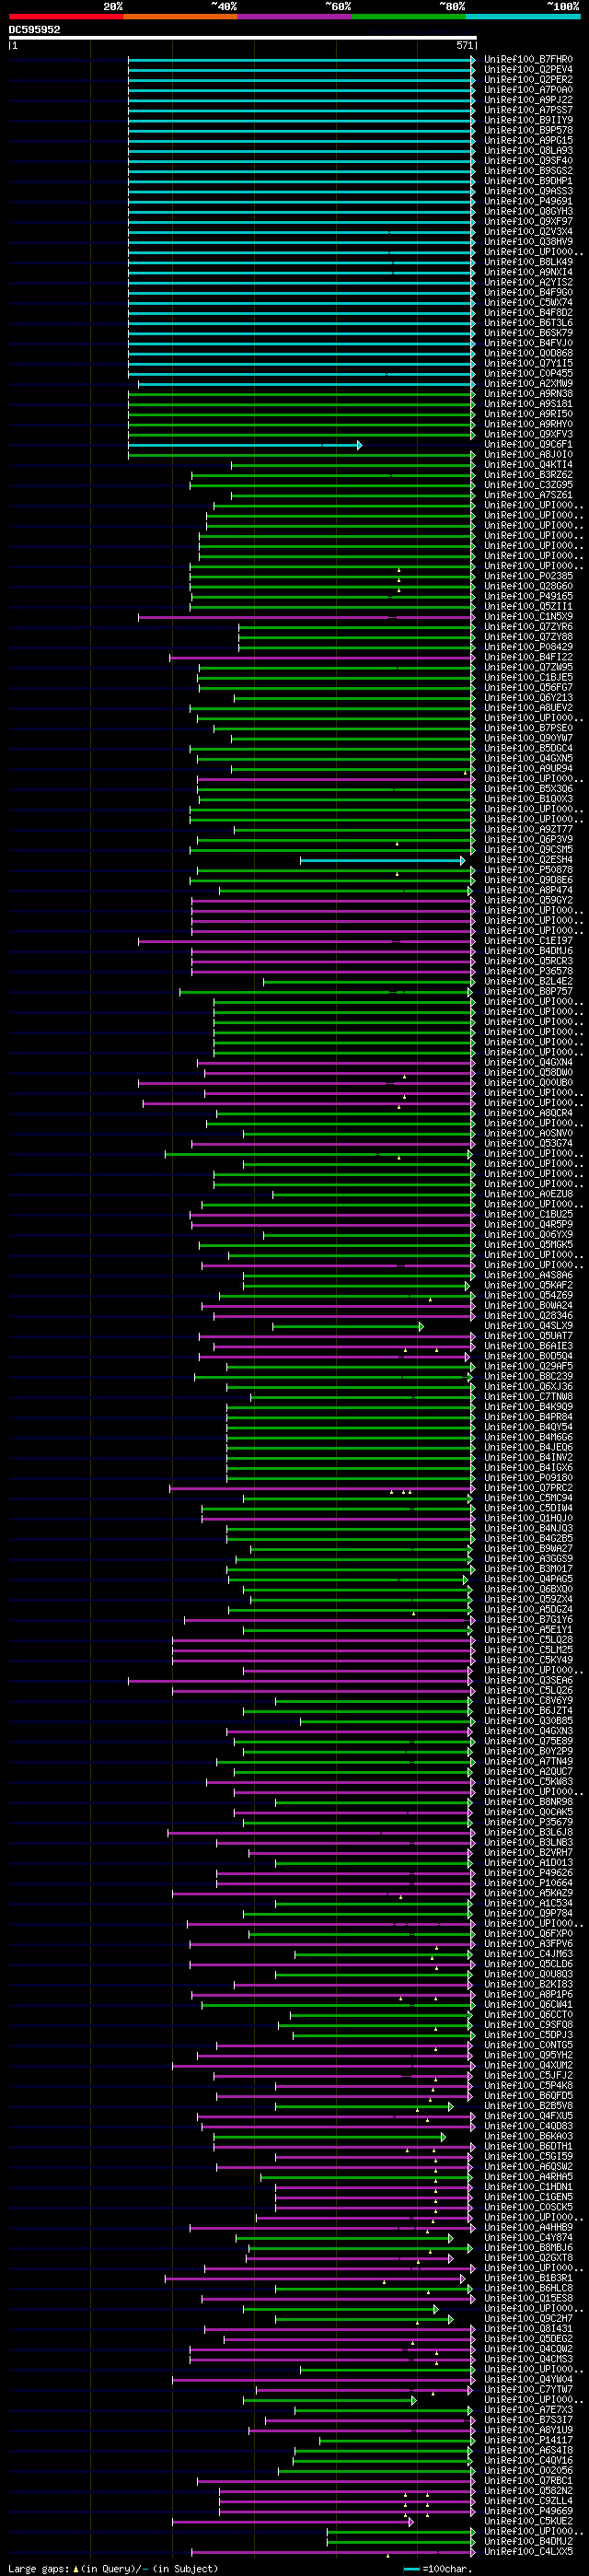Select the UniRef100_A9PJ22 label
The image size is (589, 2576).
pos(529,100)
